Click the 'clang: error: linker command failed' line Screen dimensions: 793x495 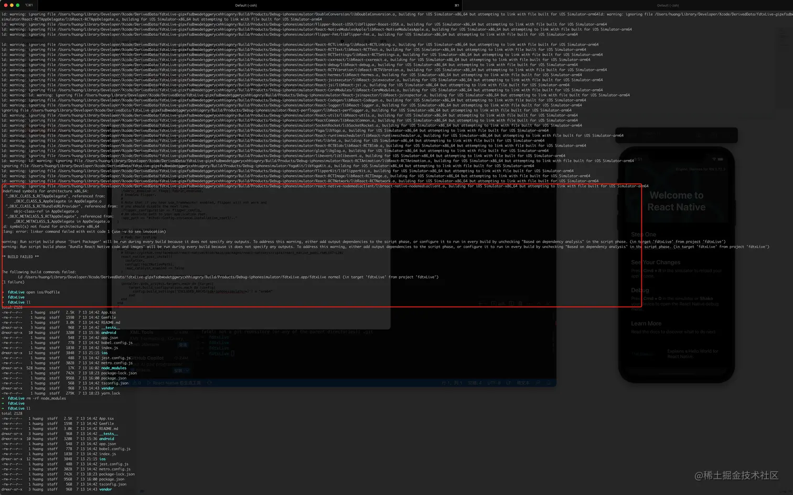click(x=84, y=232)
